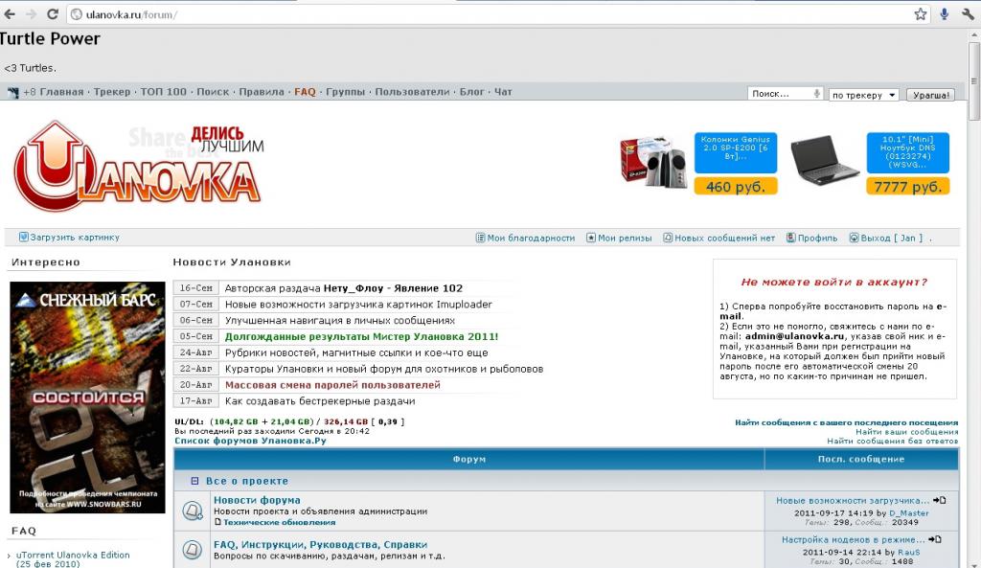The image size is (981, 568).
Task: Click the Колонки Genius speakers ad image
Action: 653,161
